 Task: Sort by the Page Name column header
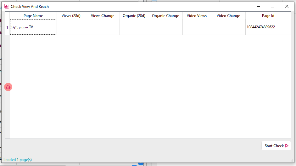(33, 16)
